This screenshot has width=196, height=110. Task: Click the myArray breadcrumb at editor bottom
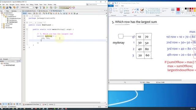[x=51, y=105]
